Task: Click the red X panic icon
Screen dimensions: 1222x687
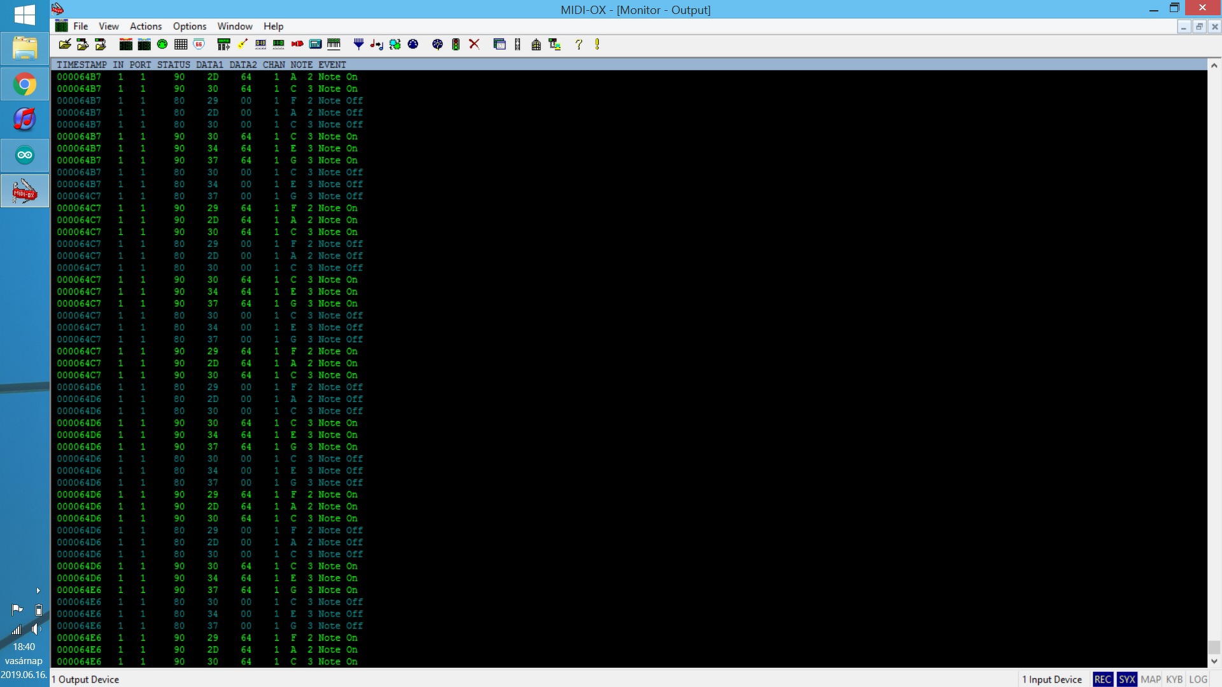Action: point(474,44)
